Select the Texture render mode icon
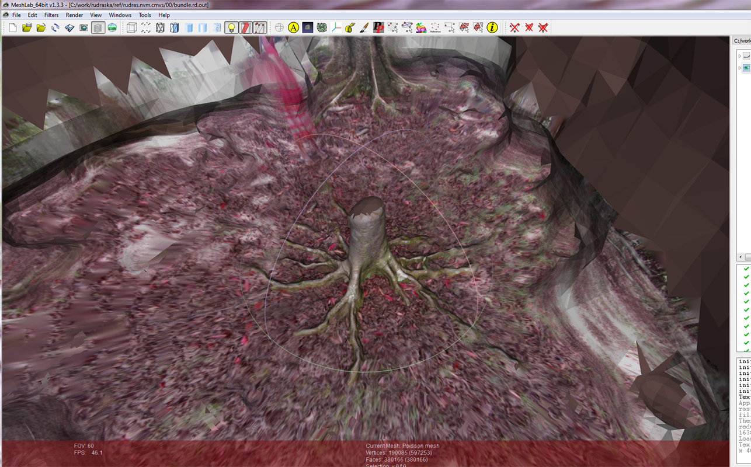The width and height of the screenshot is (751, 467). pyautogui.click(x=217, y=27)
